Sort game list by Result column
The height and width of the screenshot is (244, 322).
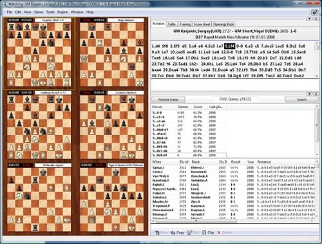(236, 162)
